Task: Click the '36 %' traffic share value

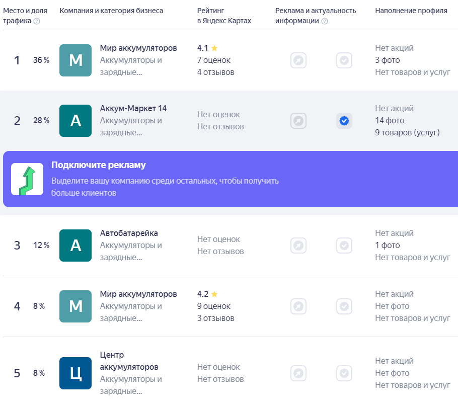Action: (x=41, y=60)
